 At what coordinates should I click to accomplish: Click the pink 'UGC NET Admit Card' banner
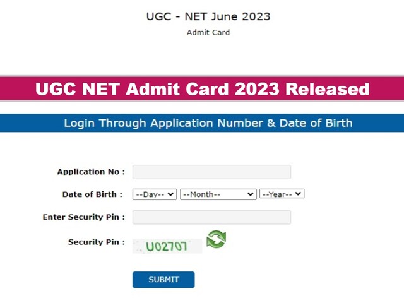click(202, 89)
